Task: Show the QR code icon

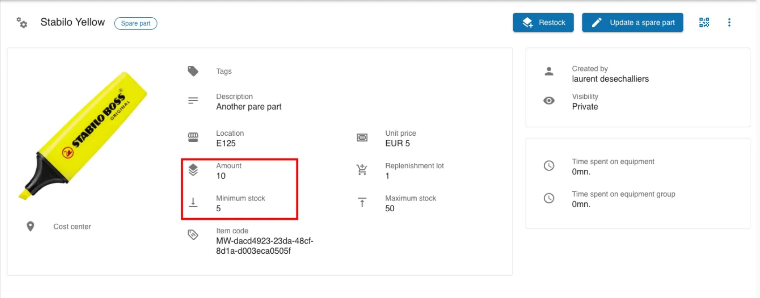Action: 704,22
